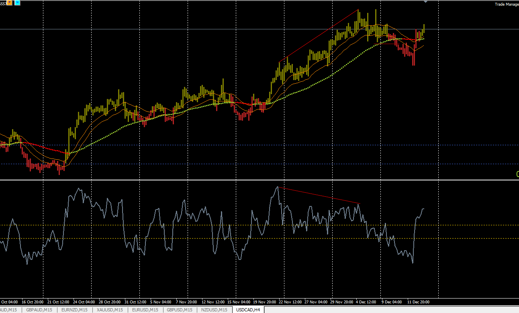Viewport: 519px width, 313px height.
Task: Click the 11 Dec 20:00 time label
Action: [418, 302]
